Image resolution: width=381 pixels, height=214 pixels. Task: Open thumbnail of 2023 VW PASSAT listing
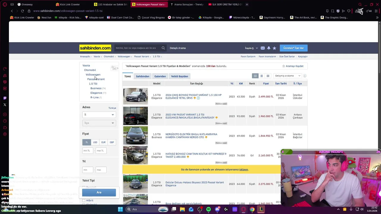click(x=135, y=116)
